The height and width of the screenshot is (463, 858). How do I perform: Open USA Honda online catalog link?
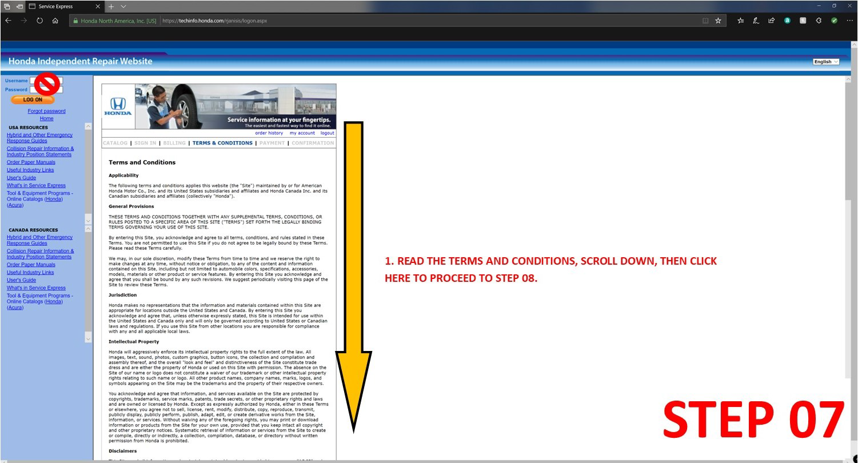click(53, 199)
